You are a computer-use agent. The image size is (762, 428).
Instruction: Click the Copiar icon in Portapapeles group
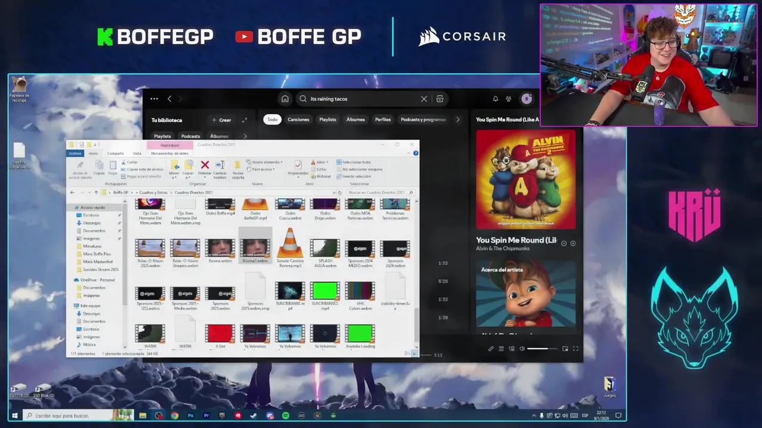(99, 166)
